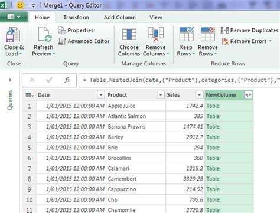
Task: Click Table link in Banana Prawns row
Action: coord(213,127)
